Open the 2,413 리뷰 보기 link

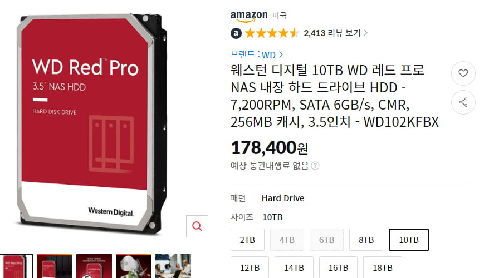click(332, 33)
